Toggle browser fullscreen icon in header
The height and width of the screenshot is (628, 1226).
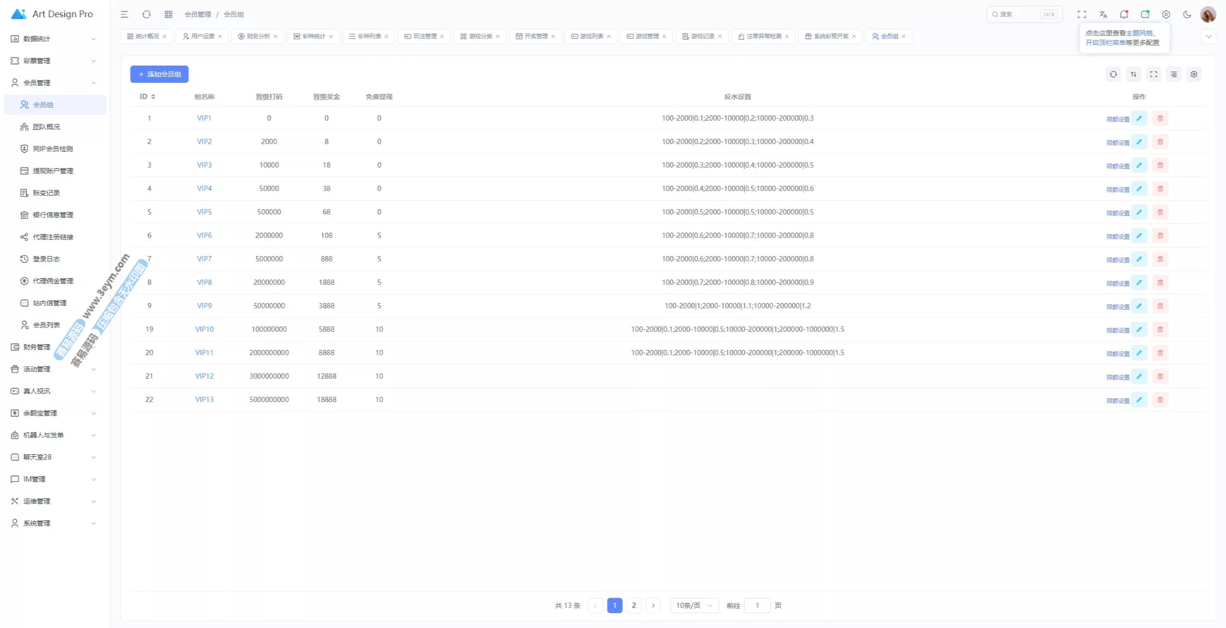point(1082,14)
